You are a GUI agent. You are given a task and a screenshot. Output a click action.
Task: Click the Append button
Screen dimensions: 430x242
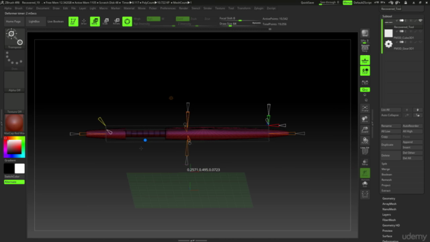[412, 142]
